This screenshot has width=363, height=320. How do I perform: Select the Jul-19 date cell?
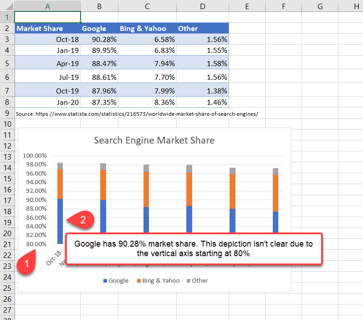click(x=47, y=77)
